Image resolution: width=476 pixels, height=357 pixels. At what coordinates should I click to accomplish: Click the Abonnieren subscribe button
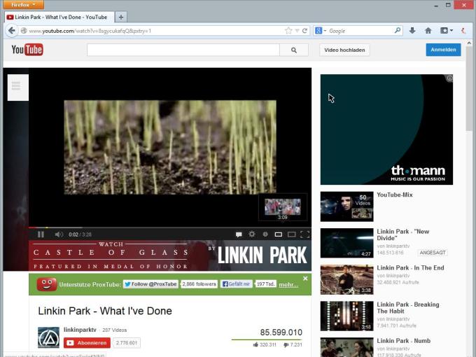(x=87, y=343)
